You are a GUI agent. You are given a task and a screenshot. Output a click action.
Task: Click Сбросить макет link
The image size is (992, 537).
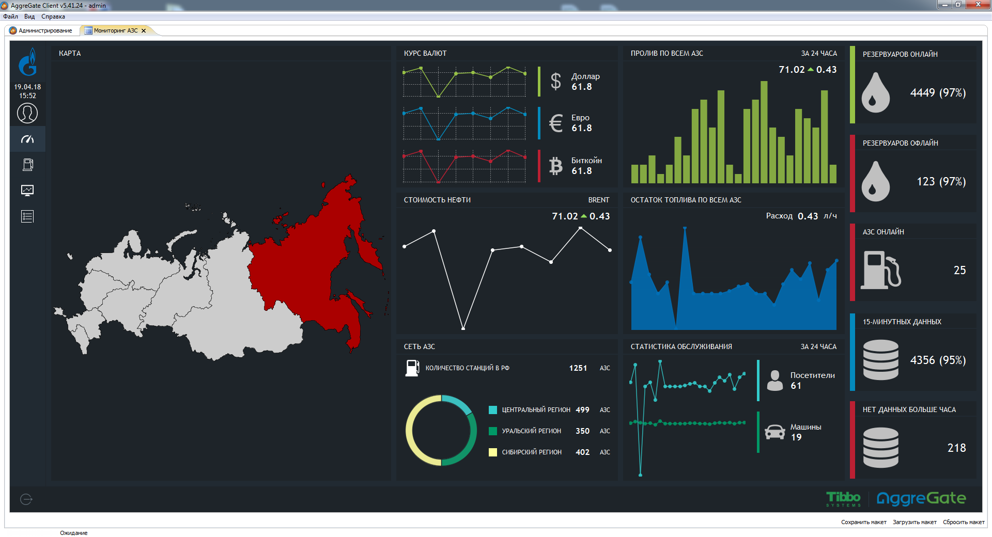964,522
